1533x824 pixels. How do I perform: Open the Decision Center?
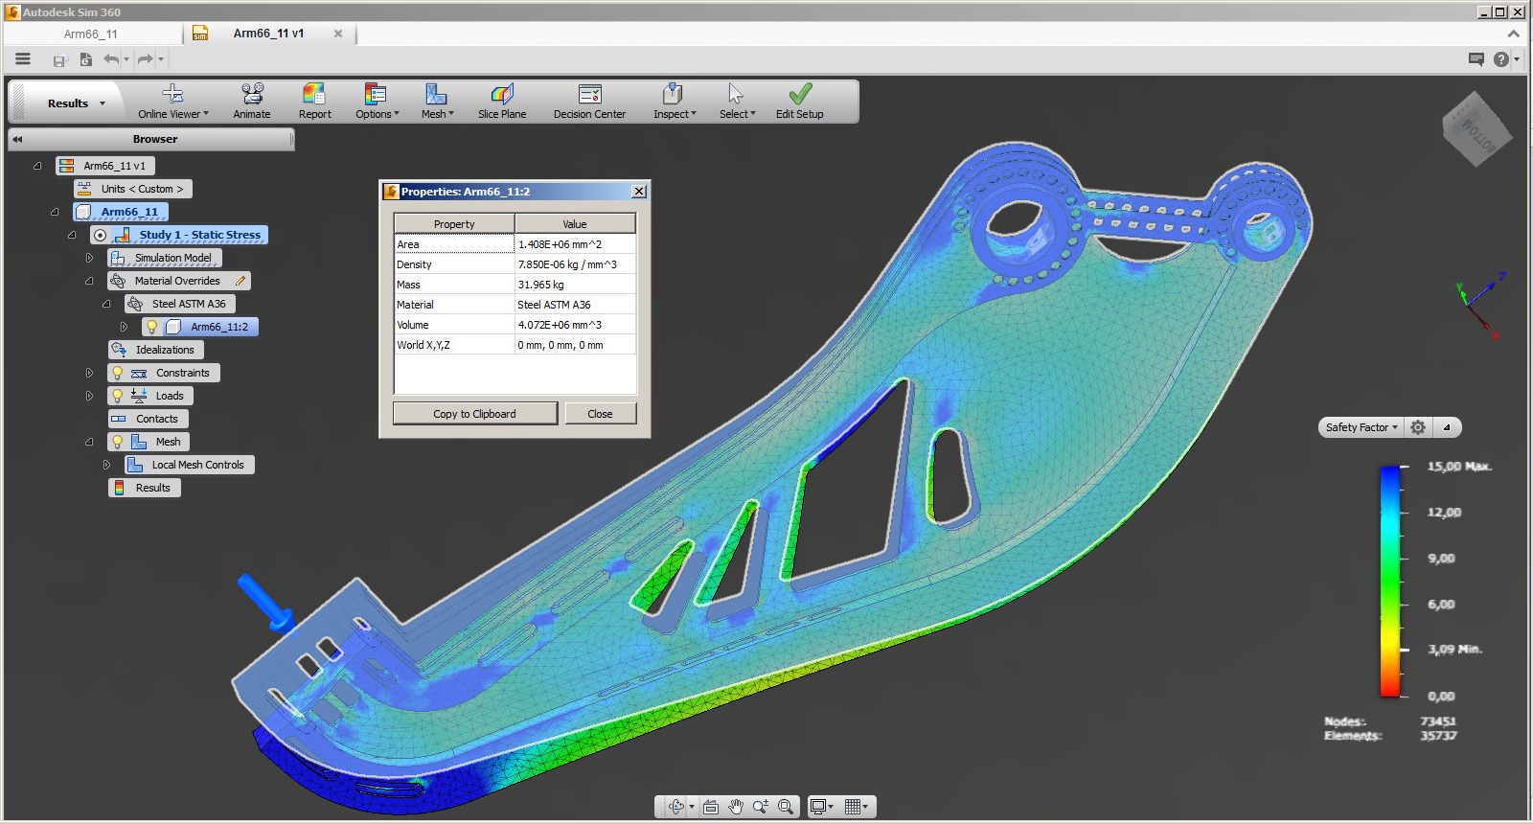589,102
